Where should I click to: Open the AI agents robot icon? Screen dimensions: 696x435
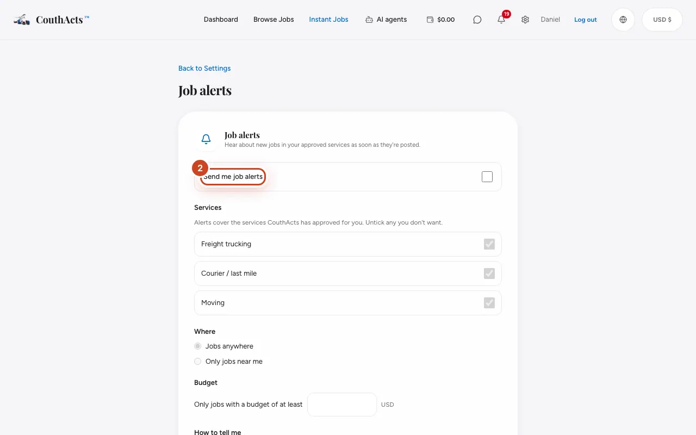(x=369, y=20)
